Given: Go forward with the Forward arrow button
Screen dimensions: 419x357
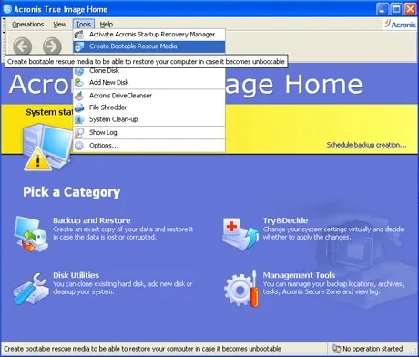Looking at the screenshot, I should click(x=52, y=46).
